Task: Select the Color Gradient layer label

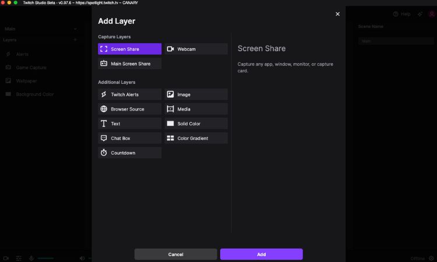Action: click(193, 138)
